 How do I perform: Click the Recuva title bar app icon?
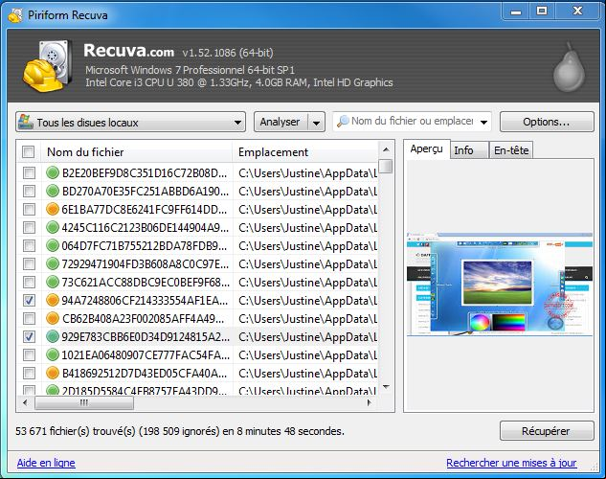[15, 15]
